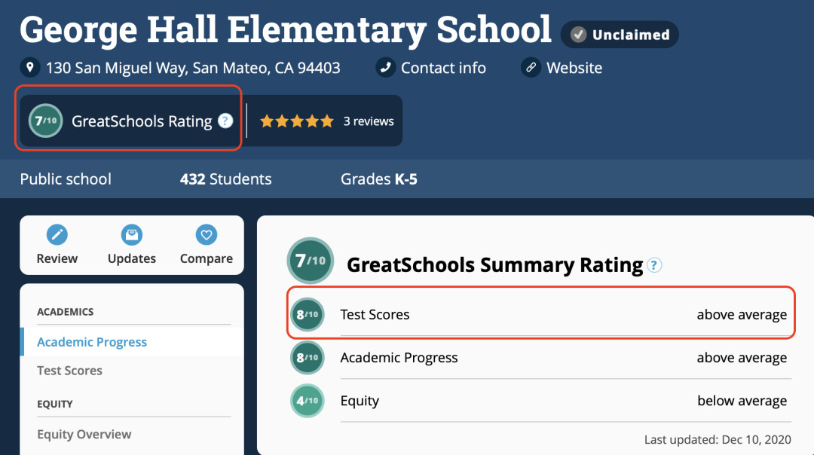Image resolution: width=814 pixels, height=455 pixels.
Task: Click 'below average' on the Equity row
Action: click(x=742, y=401)
